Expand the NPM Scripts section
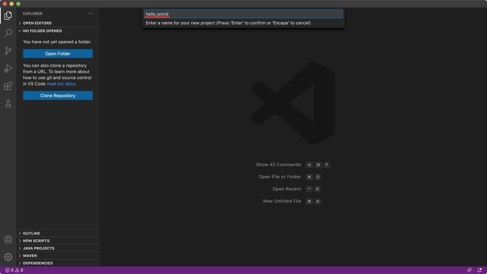 tap(58, 241)
